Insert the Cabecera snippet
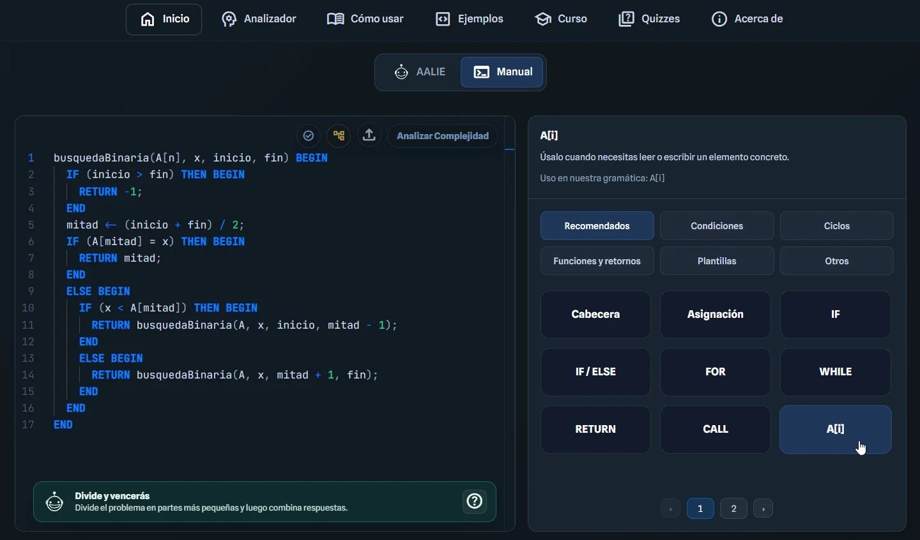This screenshot has width=920, height=540. coord(596,315)
